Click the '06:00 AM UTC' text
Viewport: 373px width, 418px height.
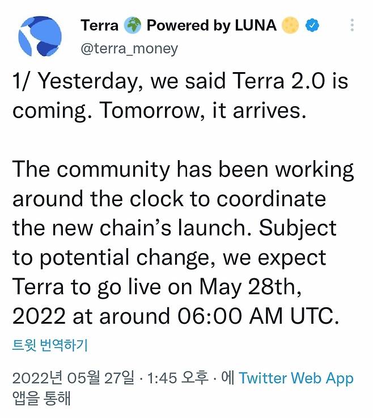258,316
